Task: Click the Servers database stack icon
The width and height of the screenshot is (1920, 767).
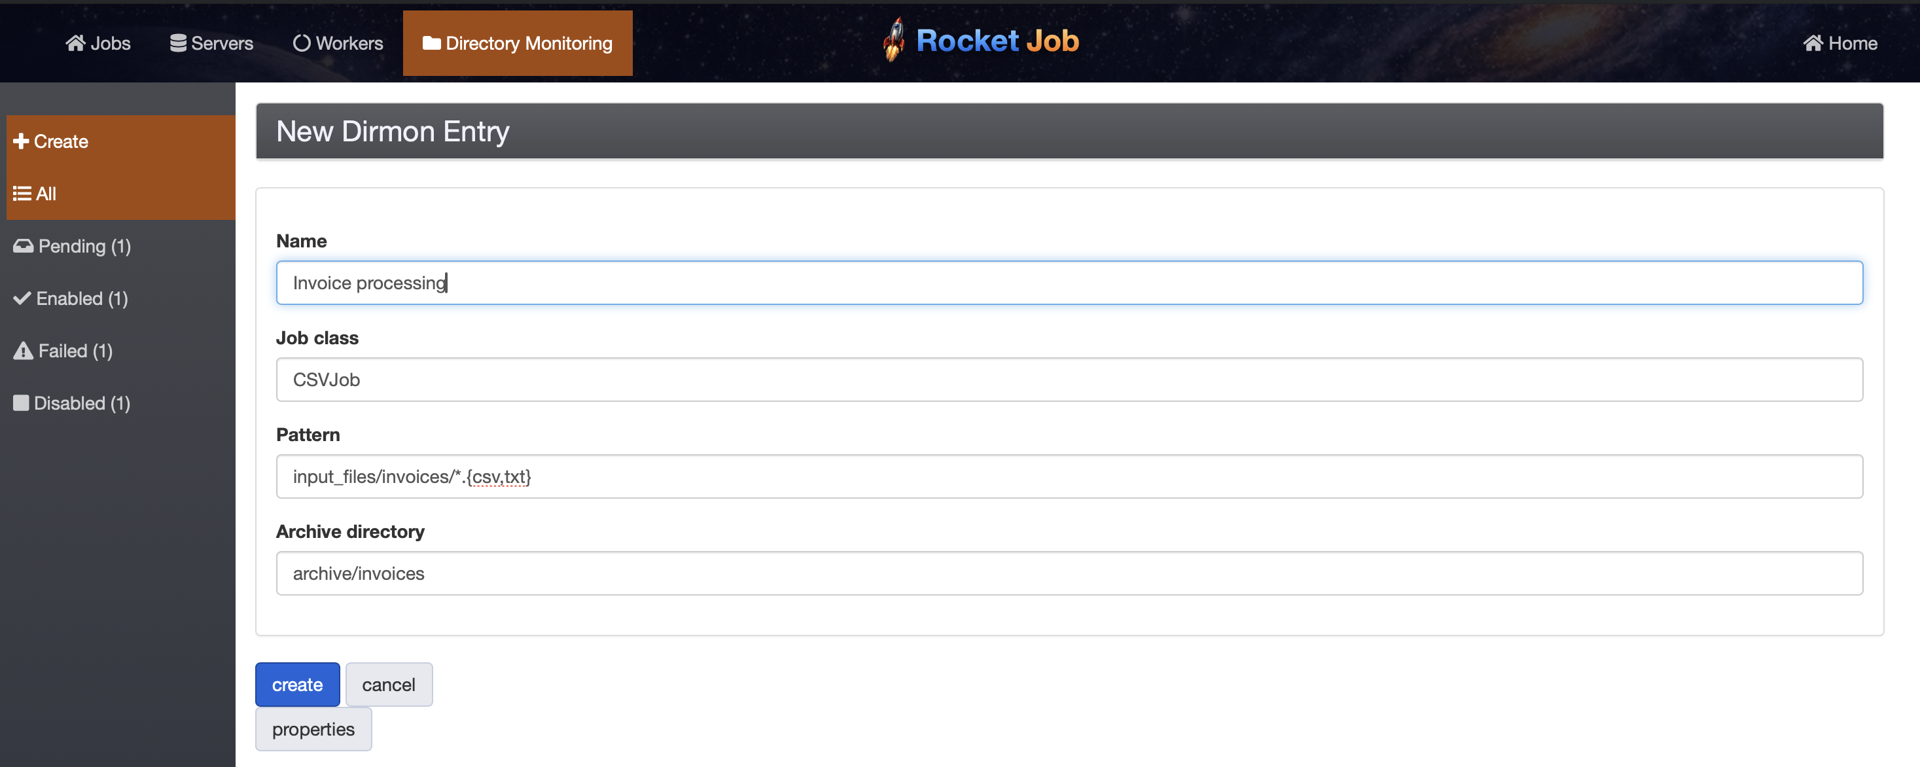Action: 178,43
